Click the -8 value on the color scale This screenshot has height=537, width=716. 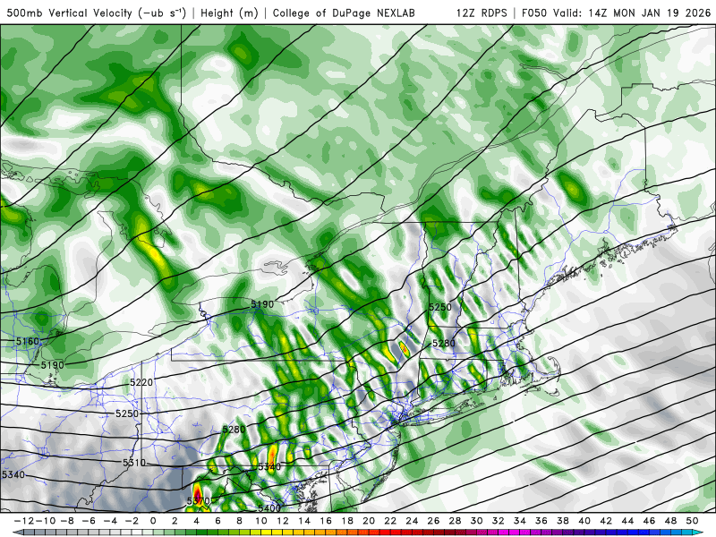click(66, 521)
